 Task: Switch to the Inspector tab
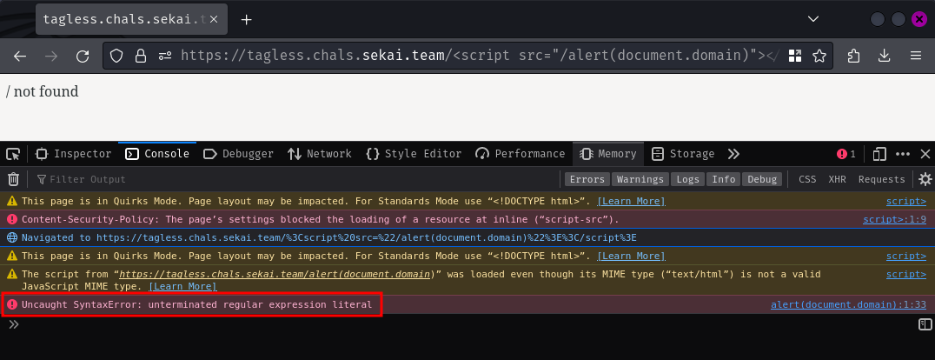[x=73, y=154]
